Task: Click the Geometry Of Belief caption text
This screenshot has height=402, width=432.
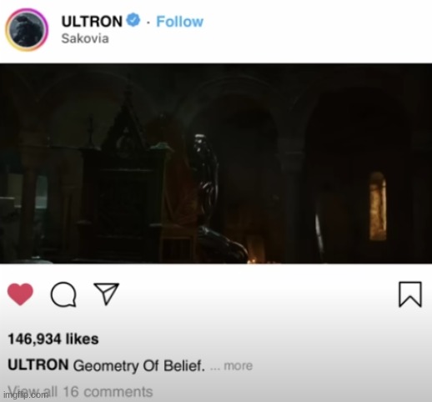Action: point(139,365)
